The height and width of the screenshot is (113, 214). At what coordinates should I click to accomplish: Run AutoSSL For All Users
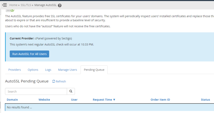(29, 54)
